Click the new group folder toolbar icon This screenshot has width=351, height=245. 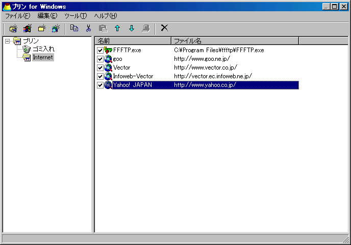pyautogui.click(x=13, y=29)
